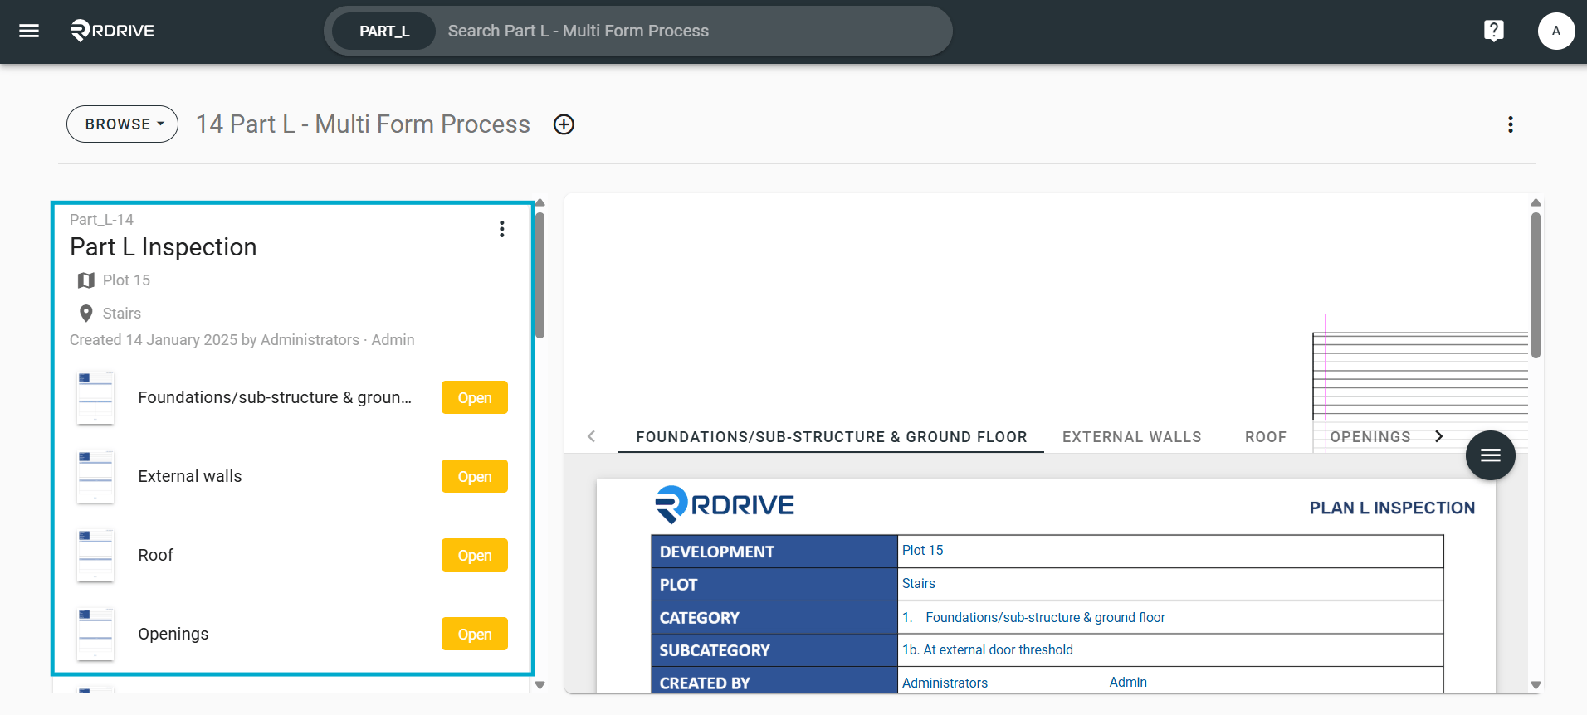Click Administrators in Created By row
Image resolution: width=1587 pixels, height=715 pixels.
coord(945,683)
